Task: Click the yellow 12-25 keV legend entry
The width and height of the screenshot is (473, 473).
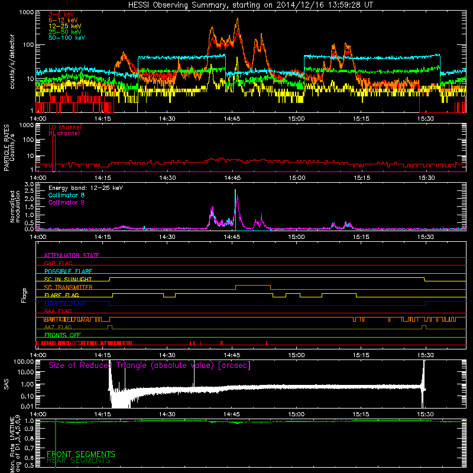Action: (x=65, y=26)
